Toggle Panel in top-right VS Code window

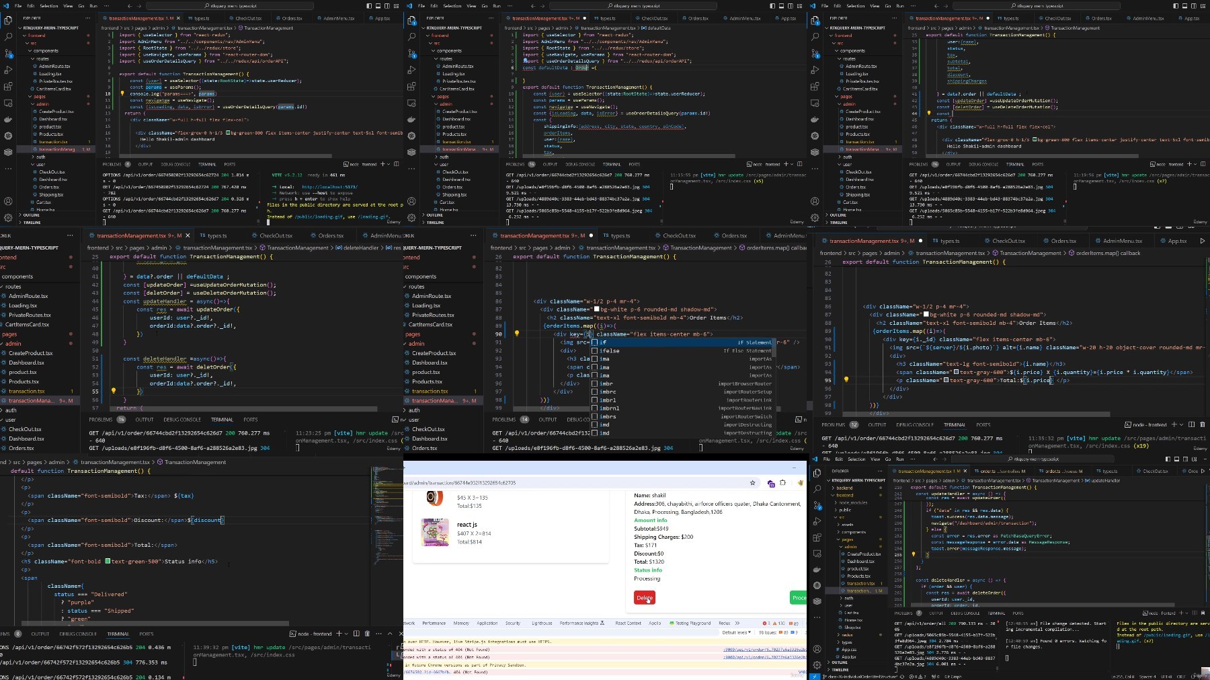point(1185,5)
